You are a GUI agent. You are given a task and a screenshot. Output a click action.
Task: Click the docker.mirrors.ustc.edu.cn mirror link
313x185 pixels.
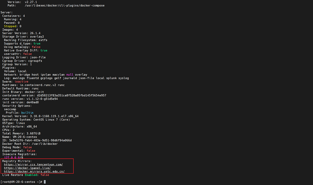tap(34, 171)
